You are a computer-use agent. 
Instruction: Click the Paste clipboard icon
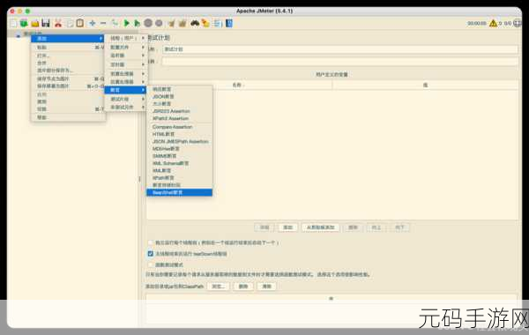point(80,23)
